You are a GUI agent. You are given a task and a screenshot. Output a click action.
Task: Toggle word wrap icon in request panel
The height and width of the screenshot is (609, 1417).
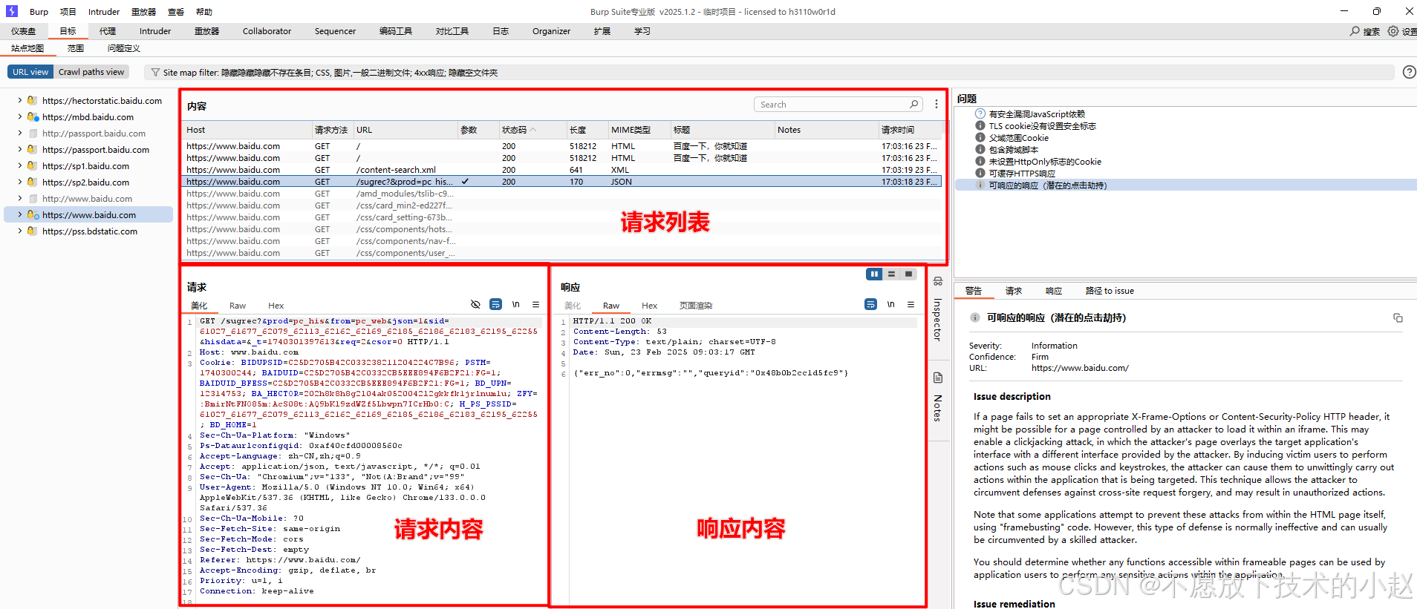pyautogui.click(x=495, y=304)
